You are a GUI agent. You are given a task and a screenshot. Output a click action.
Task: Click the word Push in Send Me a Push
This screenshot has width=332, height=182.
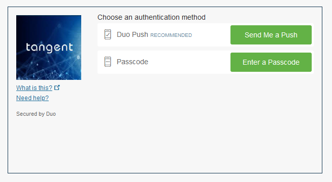pos(289,35)
